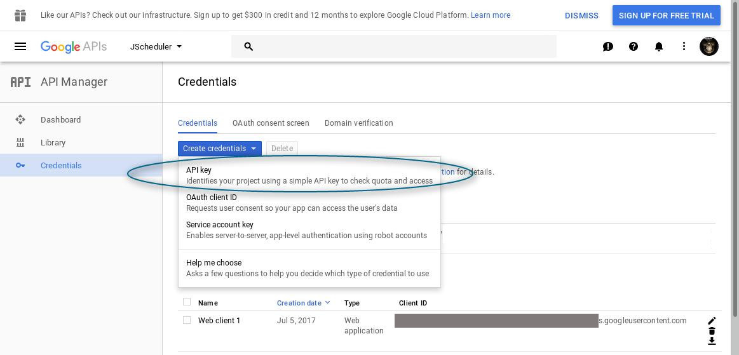Sort by Creation date column
Image resolution: width=739 pixels, height=355 pixels.
pyautogui.click(x=304, y=303)
